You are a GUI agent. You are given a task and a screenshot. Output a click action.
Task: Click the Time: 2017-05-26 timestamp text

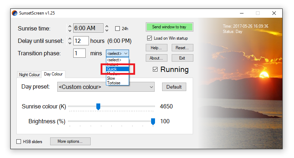pos(246,26)
